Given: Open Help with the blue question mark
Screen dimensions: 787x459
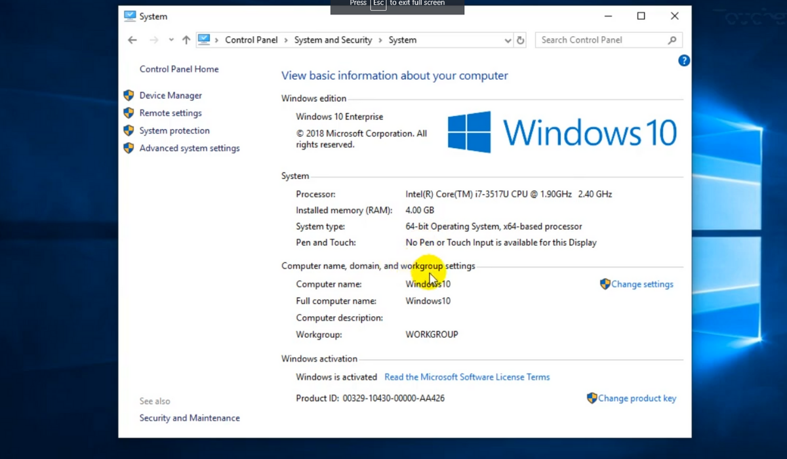Looking at the screenshot, I should 684,60.
